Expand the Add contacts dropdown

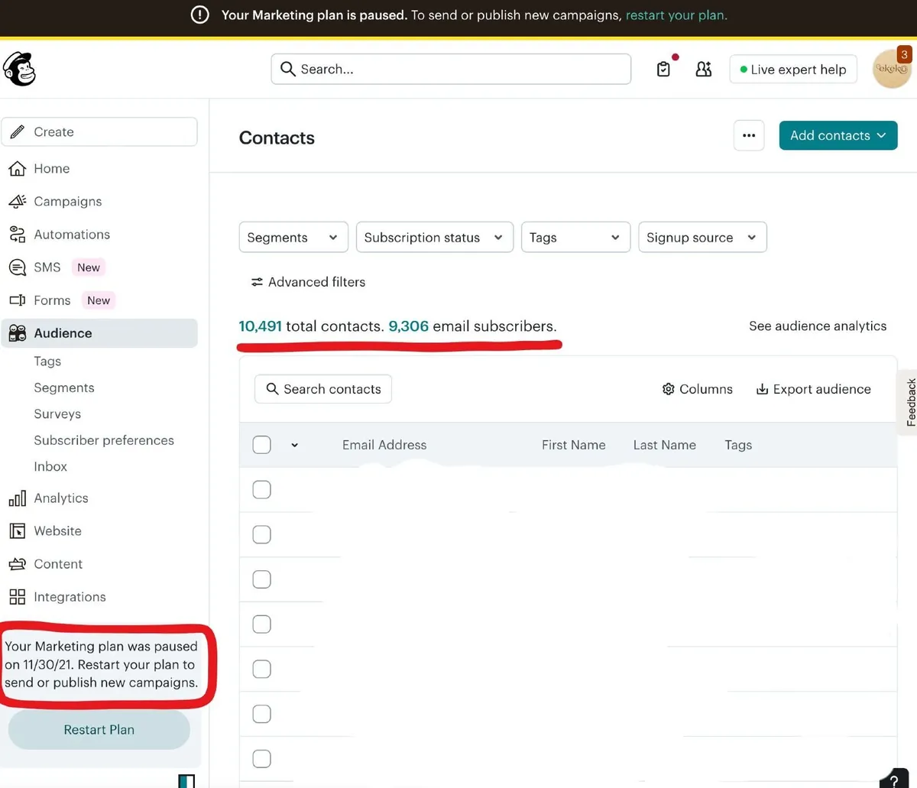[838, 136]
